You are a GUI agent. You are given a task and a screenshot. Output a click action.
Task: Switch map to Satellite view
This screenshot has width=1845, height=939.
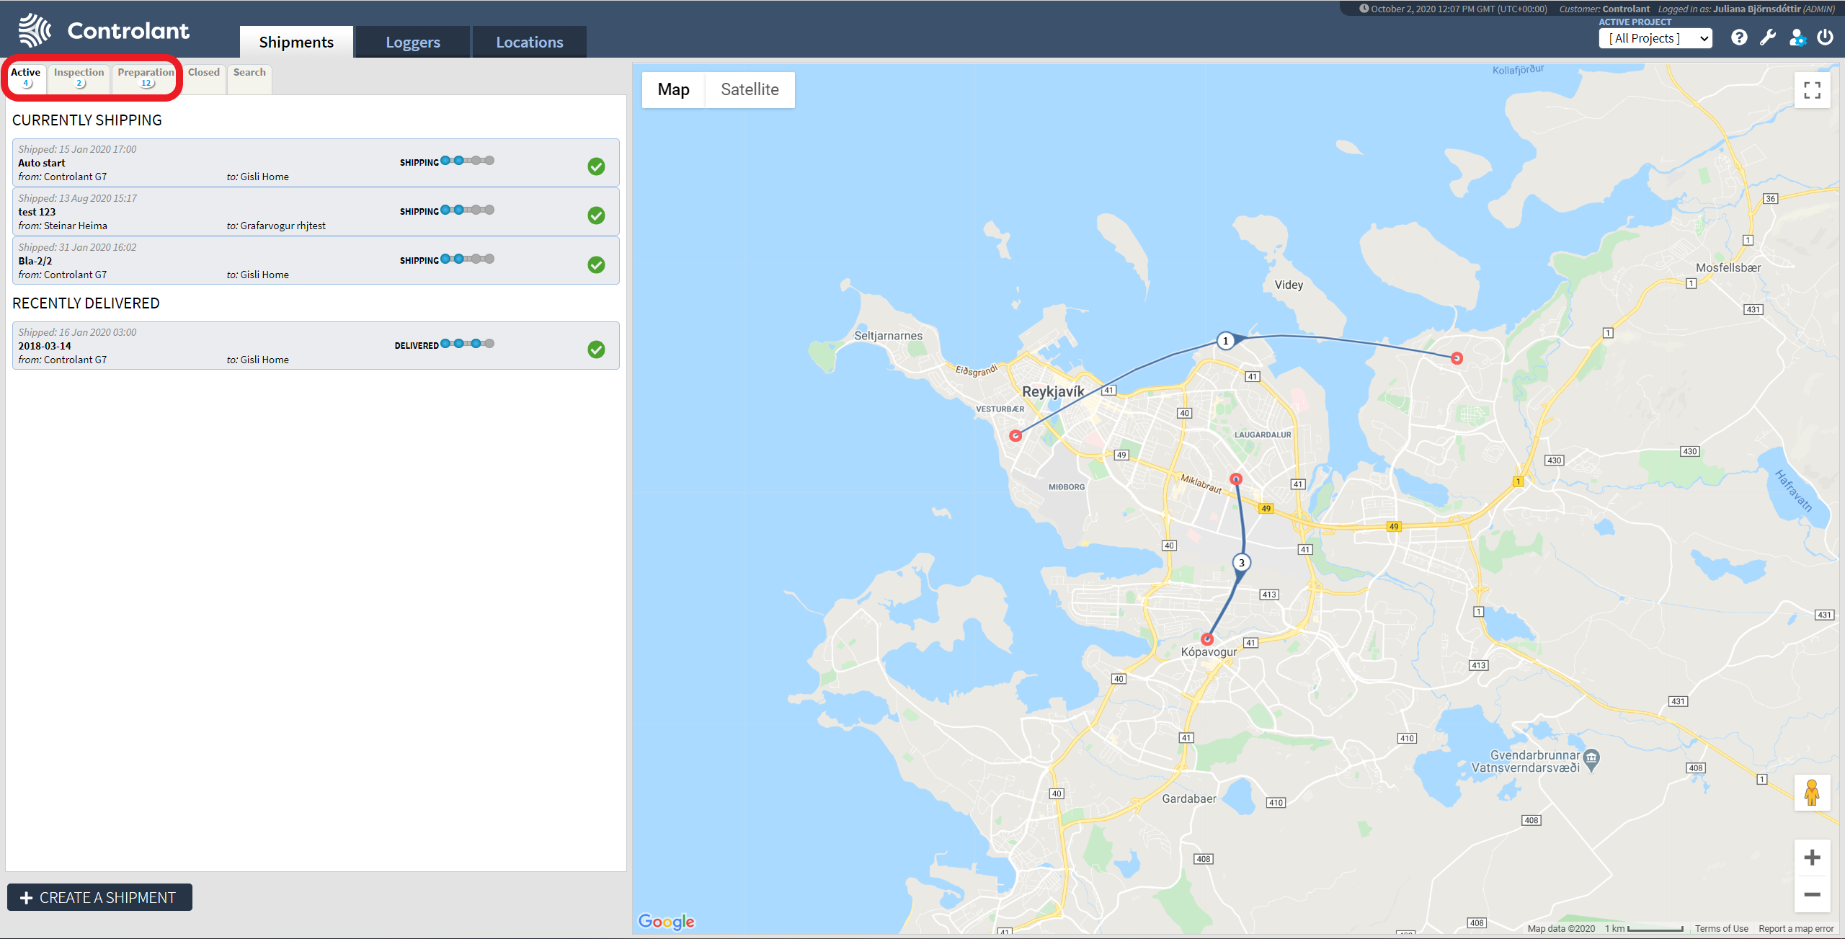coord(750,89)
